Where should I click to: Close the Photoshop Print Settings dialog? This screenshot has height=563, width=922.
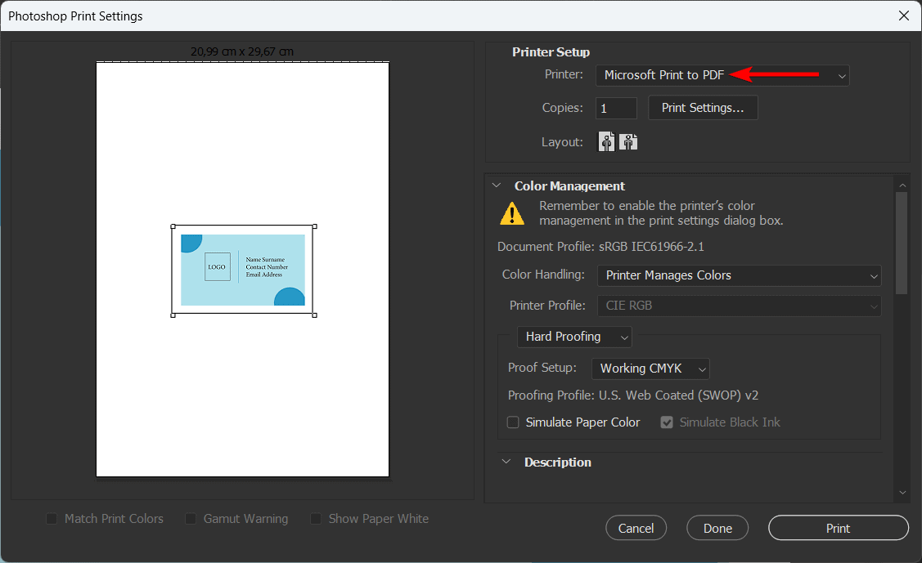coord(904,16)
